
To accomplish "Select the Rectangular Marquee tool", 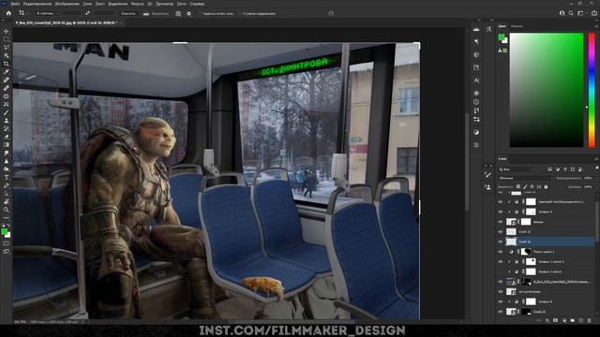I will click(7, 39).
